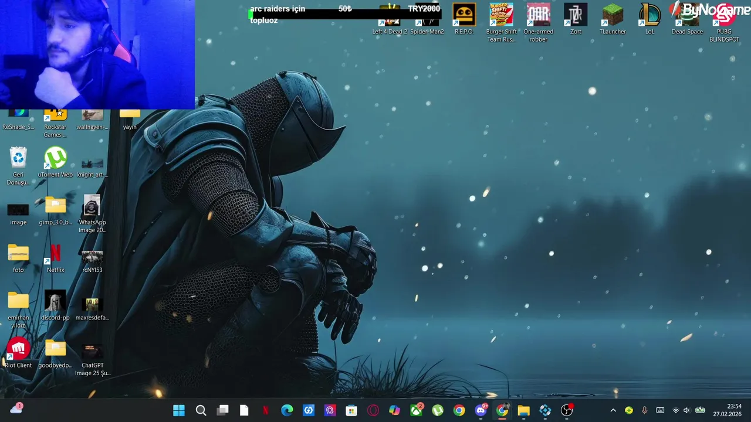This screenshot has height=422, width=751.
Task: Select the Geri Dönüşüm recycle bin
Action: pyautogui.click(x=18, y=166)
